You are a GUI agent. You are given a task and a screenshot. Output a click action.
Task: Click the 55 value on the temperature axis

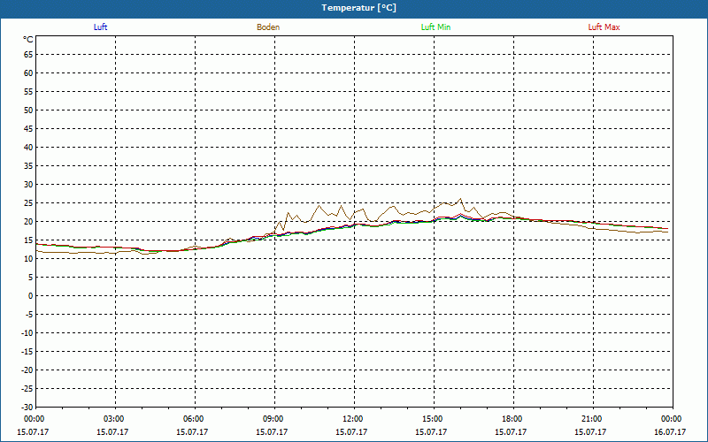click(28, 92)
